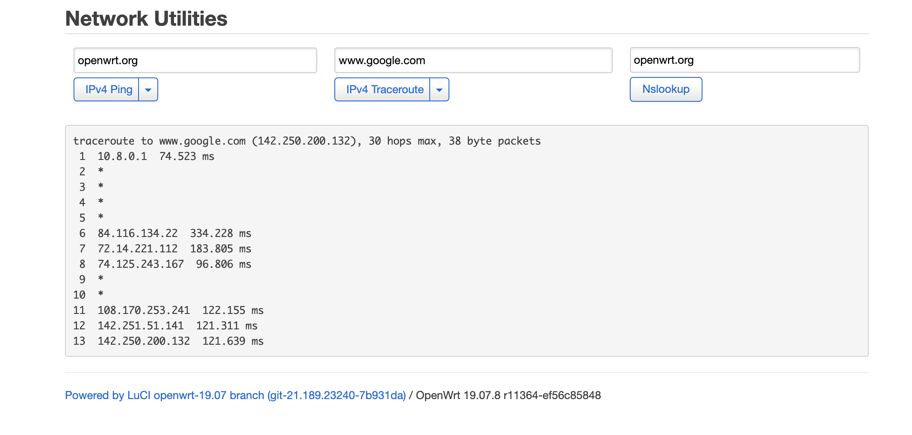Screen dimensions: 912x435
Task: Click the git-21.189.23240-7b931da commit link
Action: [x=336, y=396]
